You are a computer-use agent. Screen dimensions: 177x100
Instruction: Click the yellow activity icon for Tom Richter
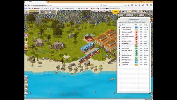(136, 64)
